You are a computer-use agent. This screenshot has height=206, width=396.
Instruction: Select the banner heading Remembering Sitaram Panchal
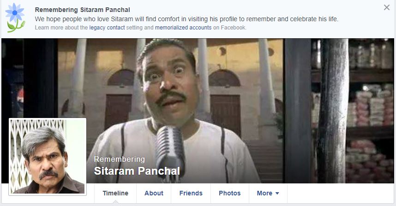(82, 10)
